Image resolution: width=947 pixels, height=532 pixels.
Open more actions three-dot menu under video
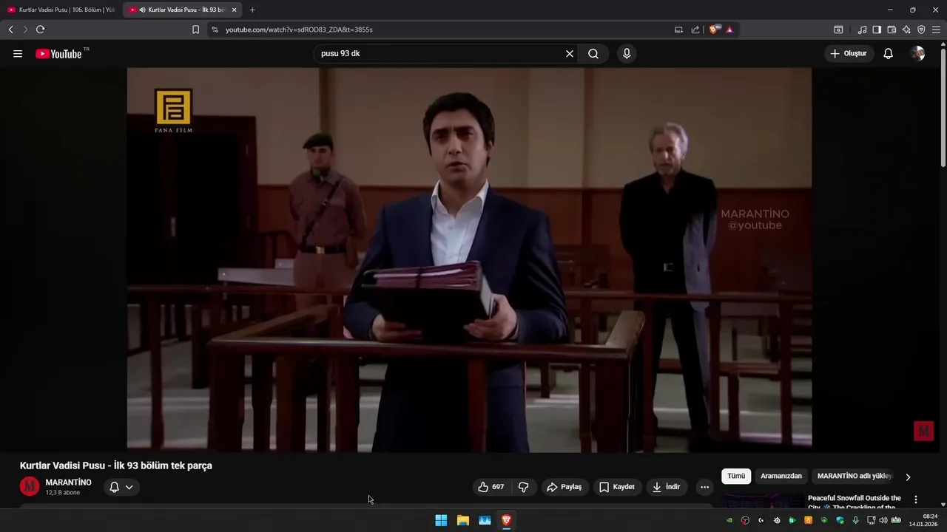pyautogui.click(x=704, y=487)
